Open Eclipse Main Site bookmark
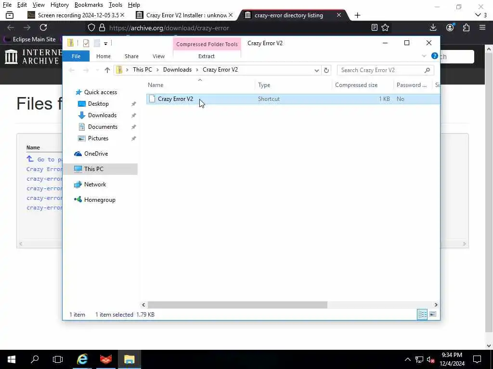Image resolution: width=493 pixels, height=369 pixels. (x=30, y=39)
